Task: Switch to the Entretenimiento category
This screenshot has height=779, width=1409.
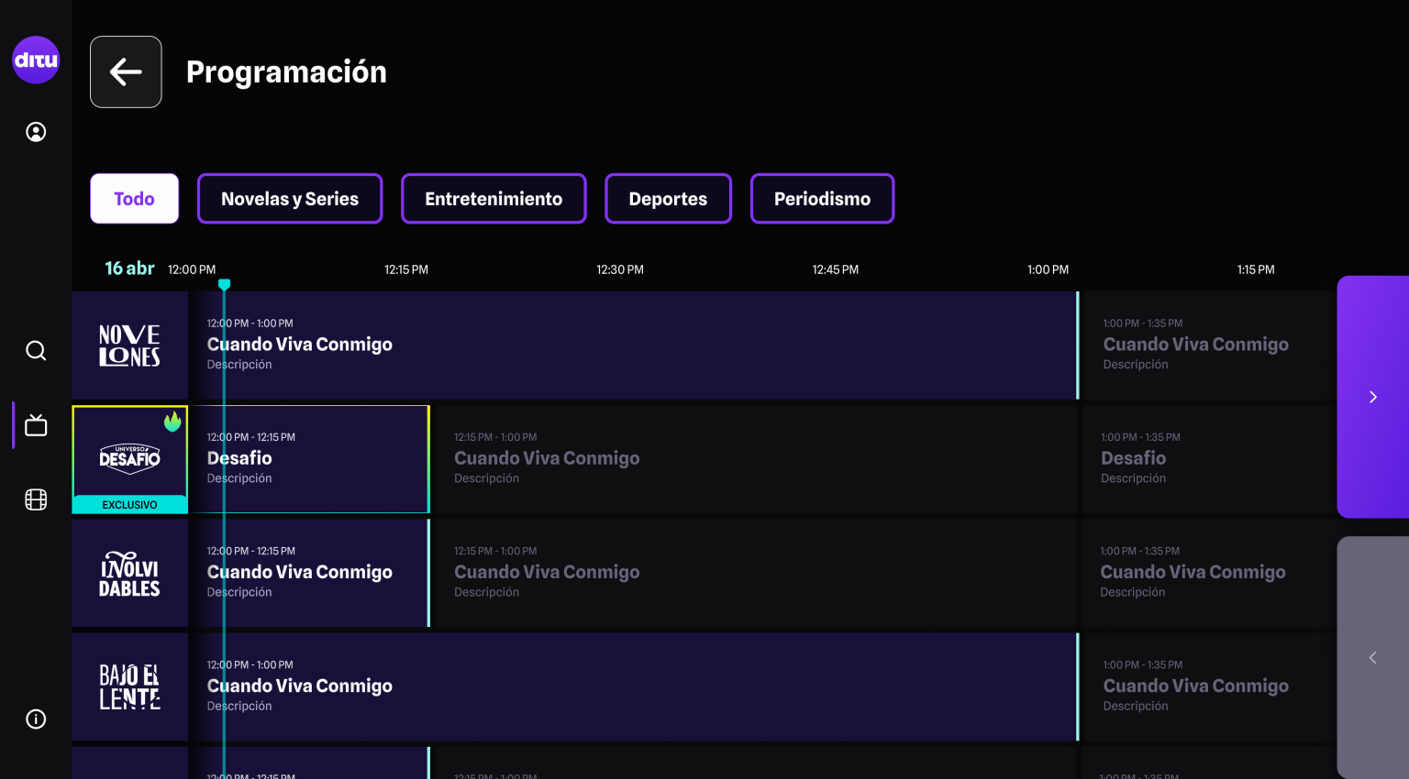Action: coord(494,198)
